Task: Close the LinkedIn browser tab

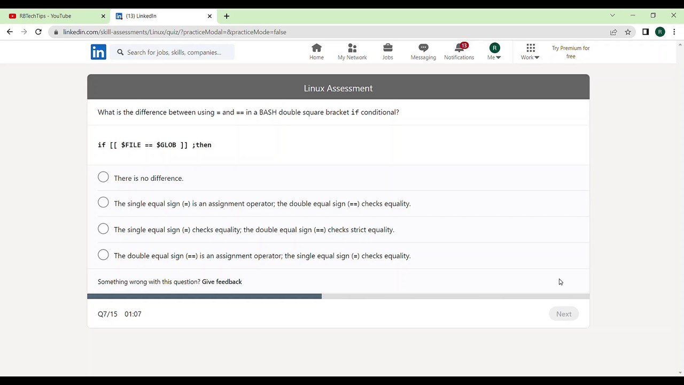Action: coord(209,16)
